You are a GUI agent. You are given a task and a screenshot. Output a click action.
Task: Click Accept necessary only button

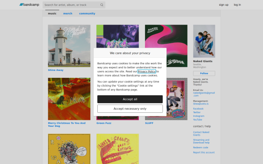(130, 108)
